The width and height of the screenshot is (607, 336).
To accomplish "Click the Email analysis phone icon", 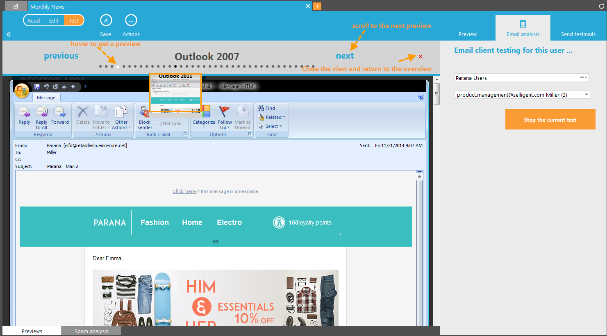I will point(523,24).
